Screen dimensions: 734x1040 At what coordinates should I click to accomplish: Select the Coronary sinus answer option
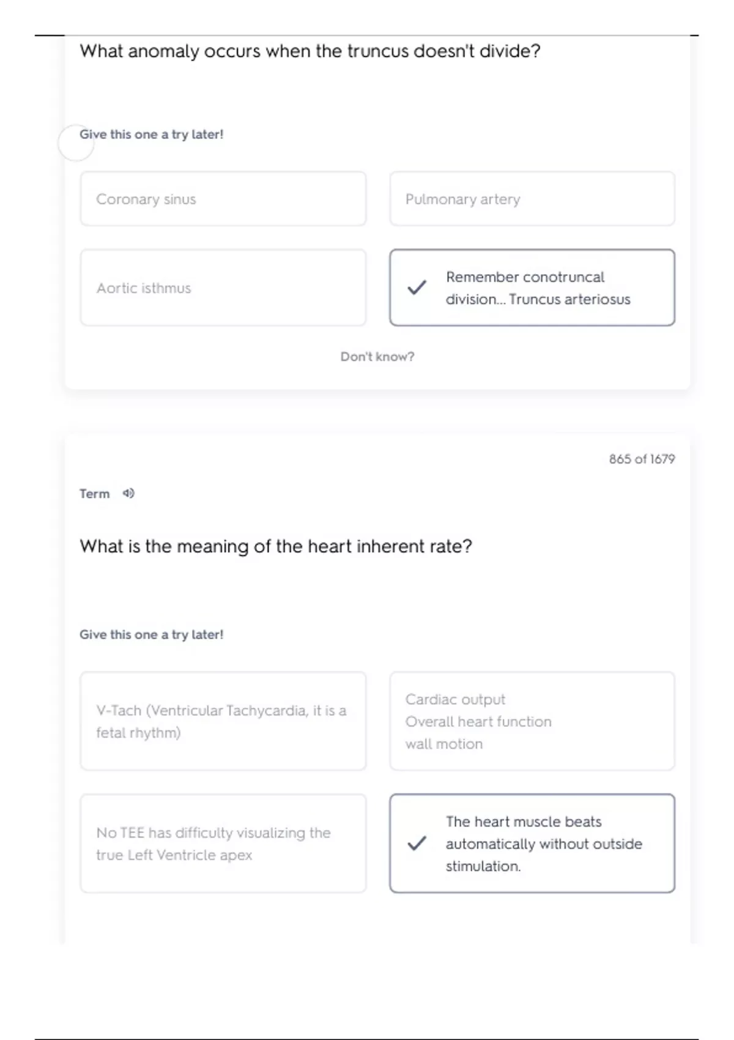click(x=223, y=199)
